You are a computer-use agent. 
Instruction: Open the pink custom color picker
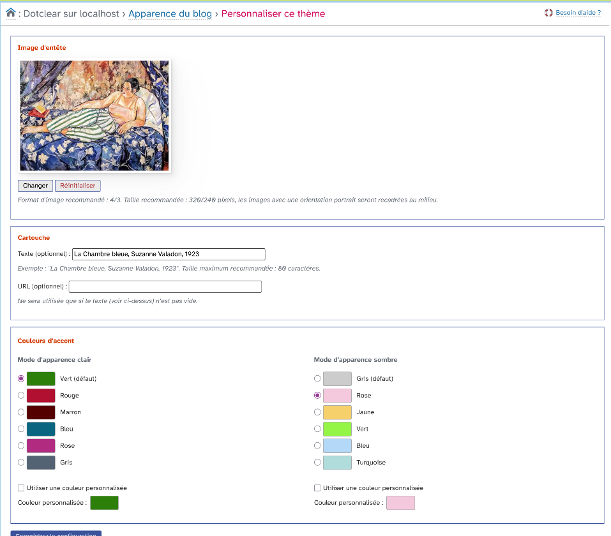point(400,503)
